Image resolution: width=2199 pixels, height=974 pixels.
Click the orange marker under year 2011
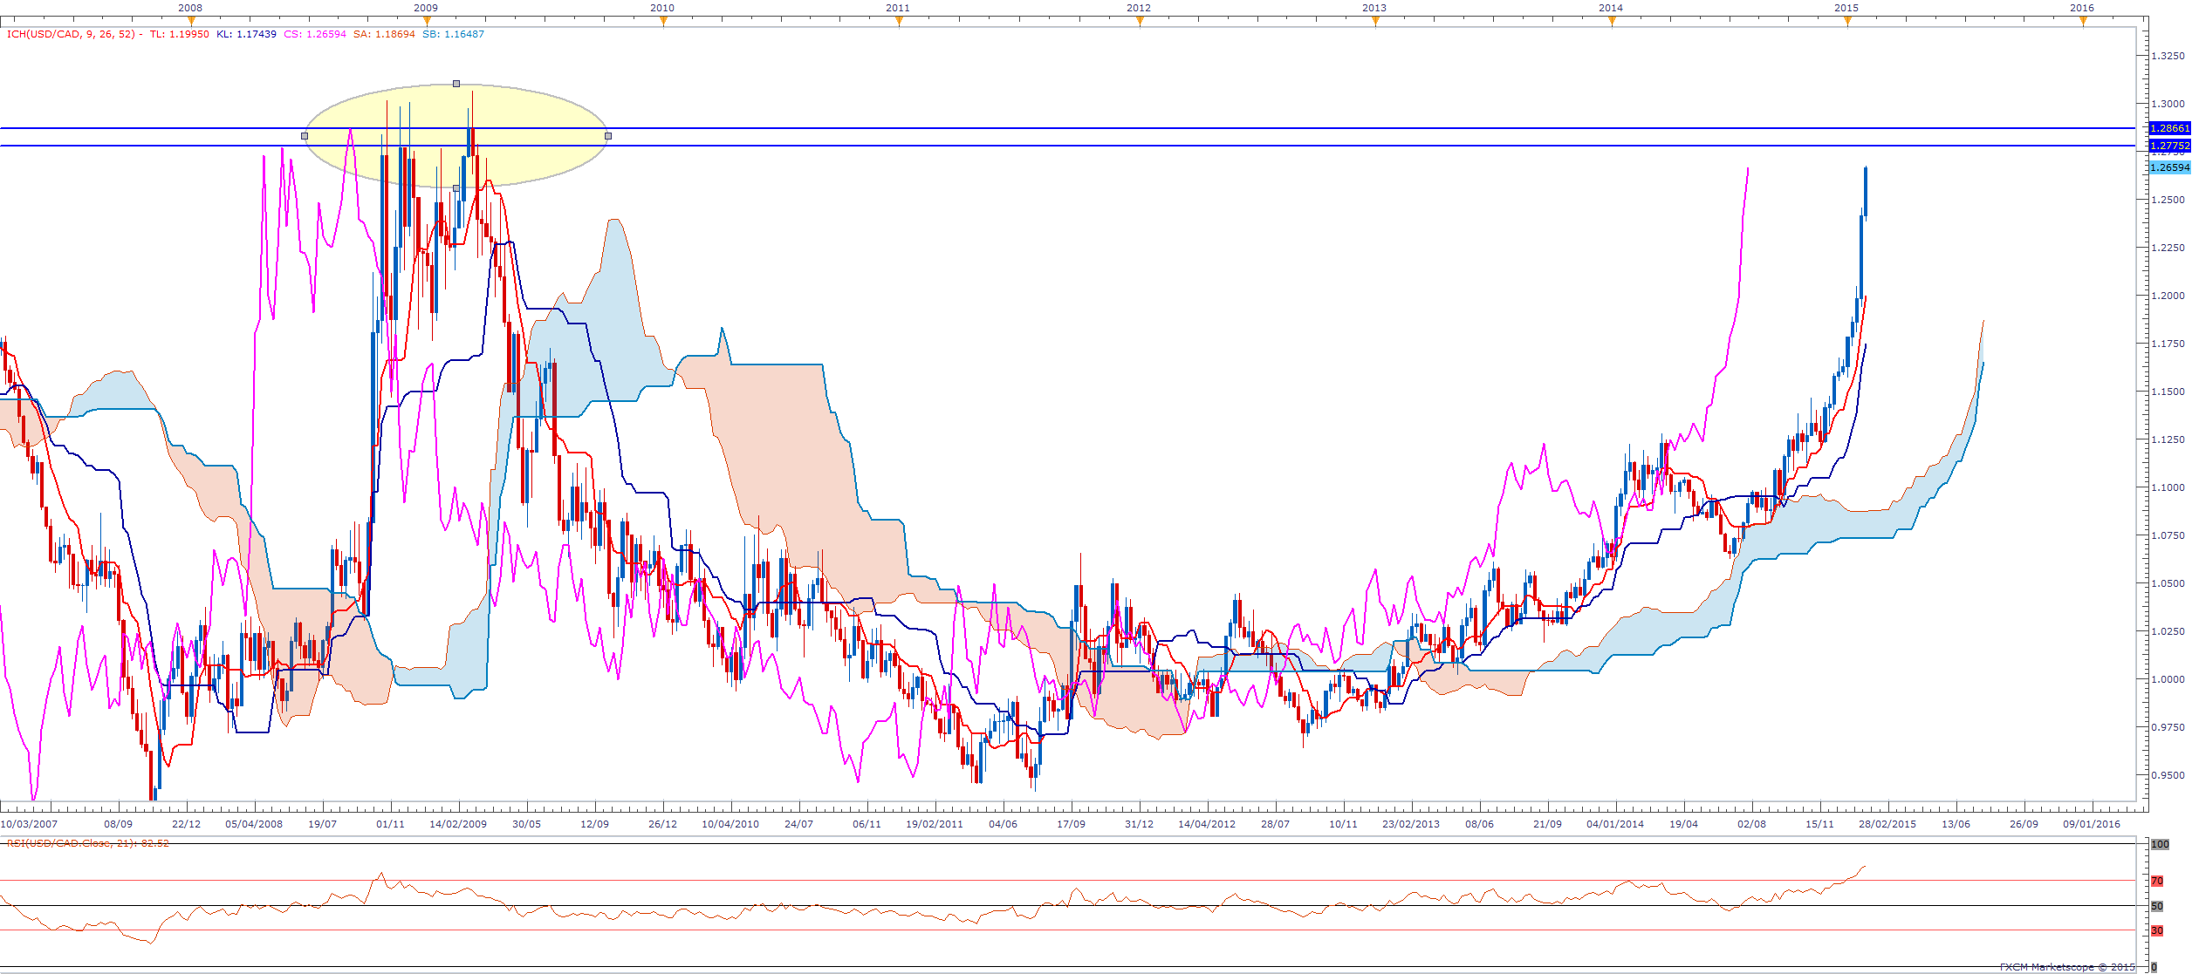[x=899, y=22]
